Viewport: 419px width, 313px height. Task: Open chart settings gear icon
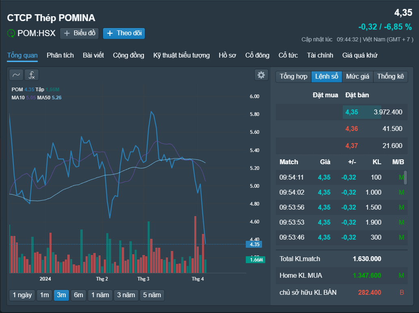(x=261, y=75)
